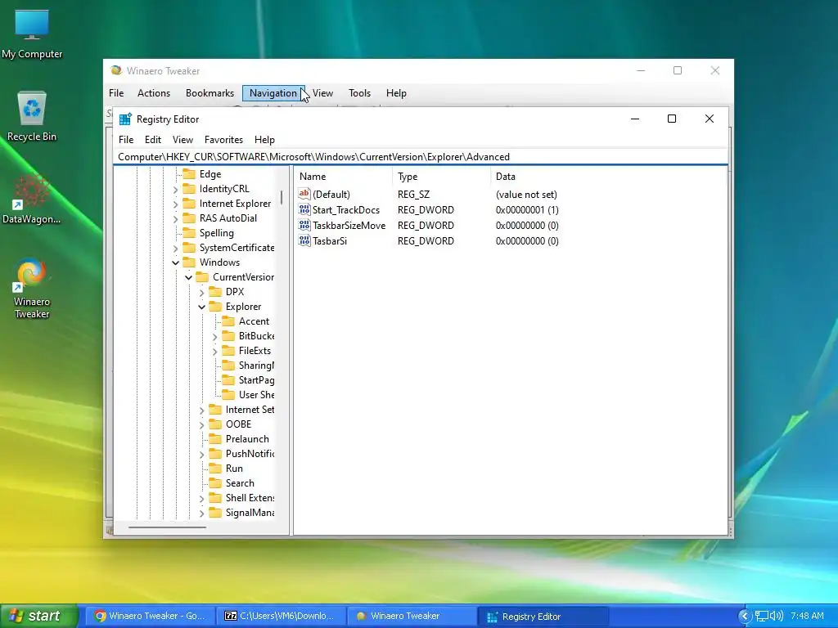Expand the Shell Extensions key
This screenshot has height=628, width=838.
click(201, 498)
